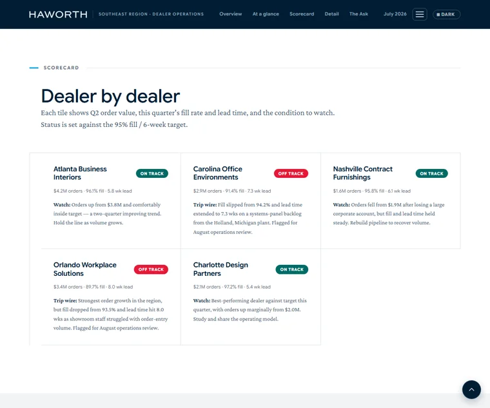Click the July 2026 date label
Screen dimensions: 490x408
pyautogui.click(x=395, y=14)
